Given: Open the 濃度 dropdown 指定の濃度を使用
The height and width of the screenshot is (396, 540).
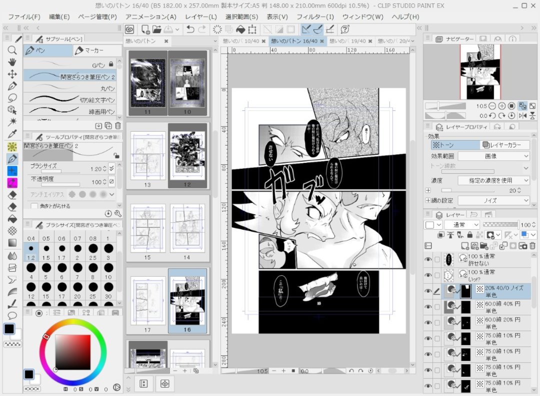Looking at the screenshot, I should pos(493,180).
